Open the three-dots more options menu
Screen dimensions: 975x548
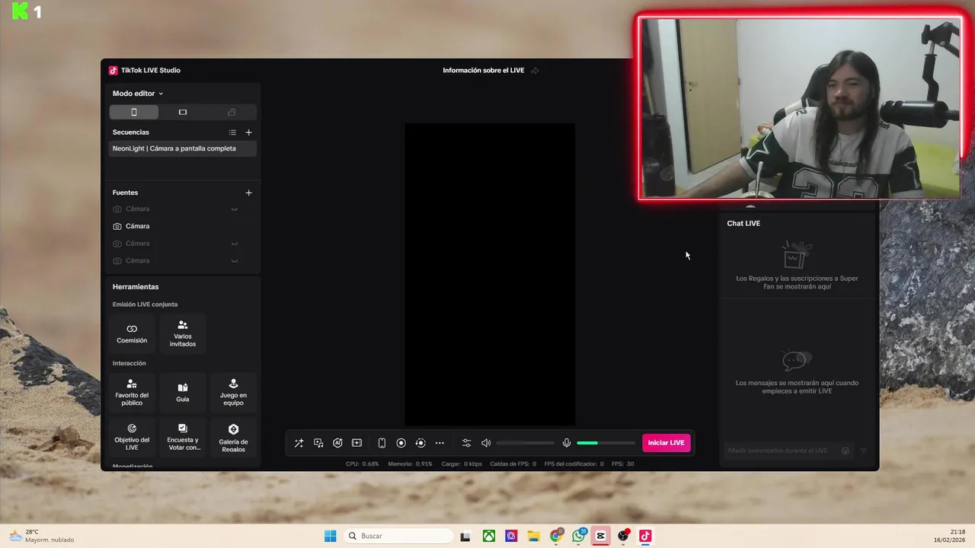point(440,443)
